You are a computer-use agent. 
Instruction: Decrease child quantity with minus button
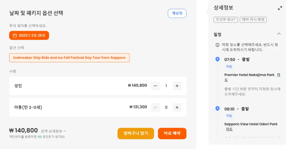point(155,107)
